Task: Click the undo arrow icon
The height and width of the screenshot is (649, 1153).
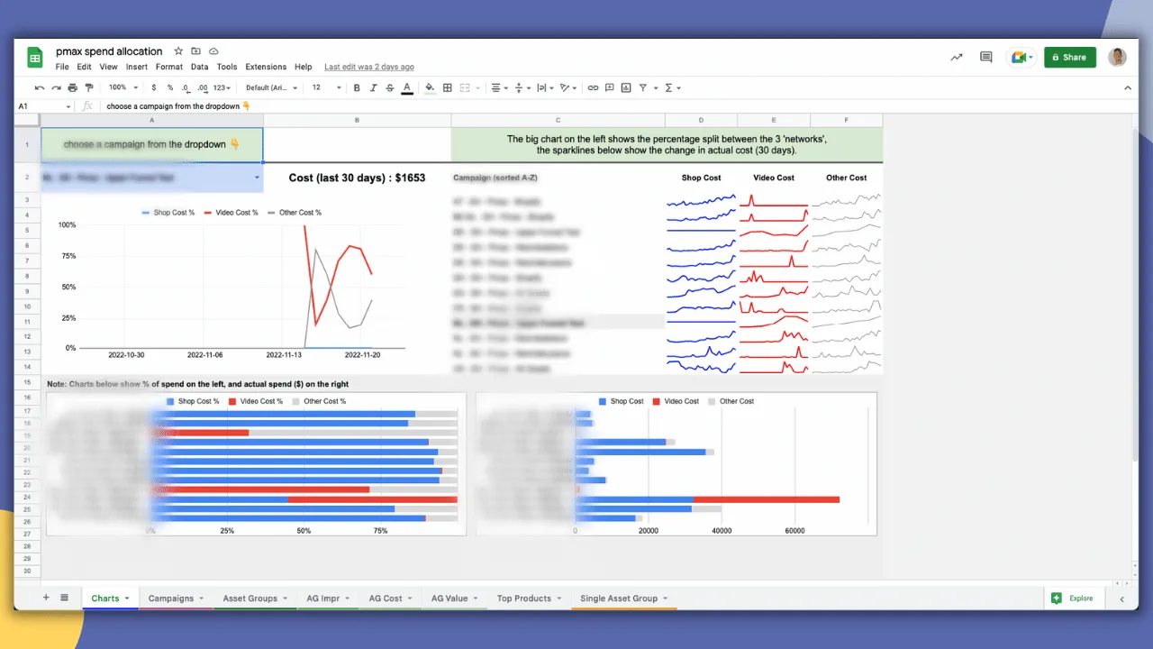Action: pos(39,87)
